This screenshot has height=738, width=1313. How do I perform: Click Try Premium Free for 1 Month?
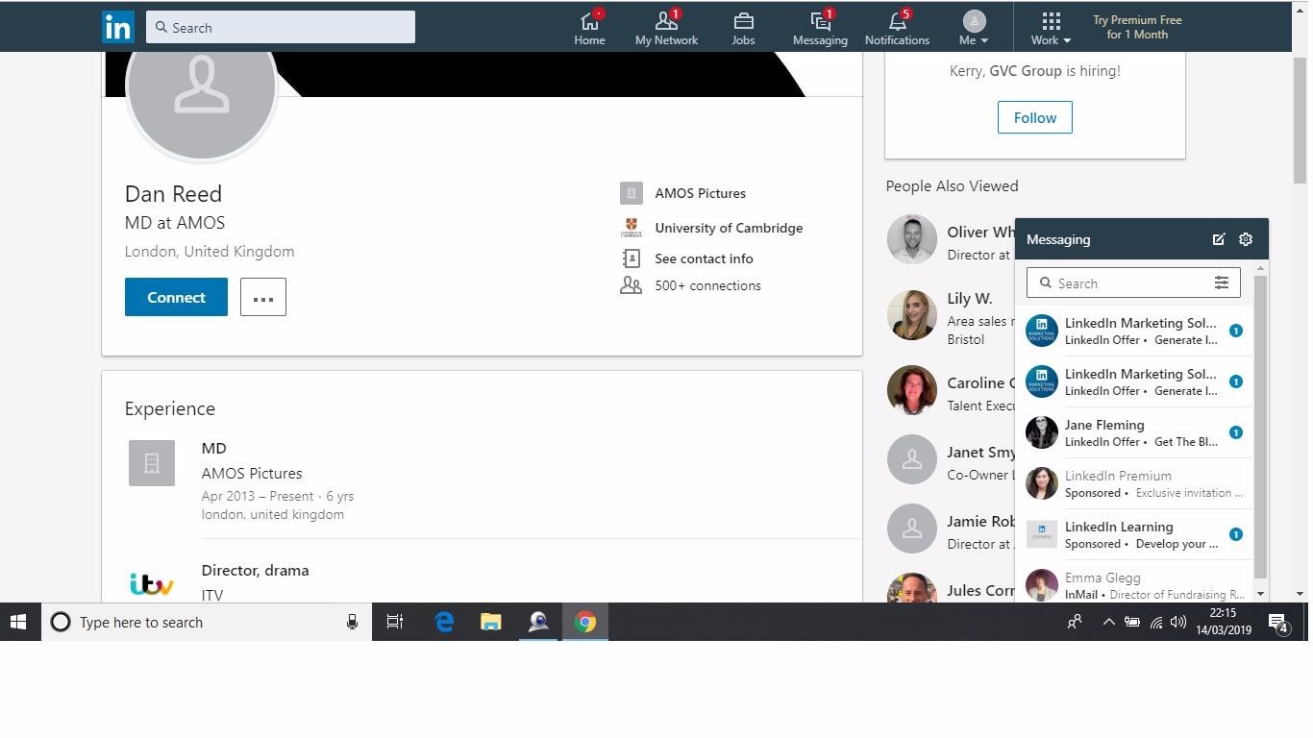[x=1137, y=27]
